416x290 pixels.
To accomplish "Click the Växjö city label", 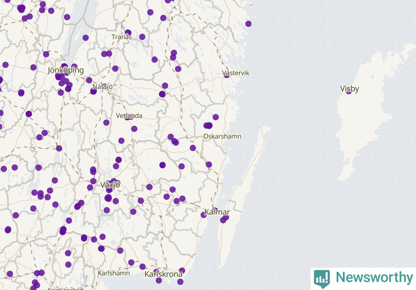I will [110, 185].
